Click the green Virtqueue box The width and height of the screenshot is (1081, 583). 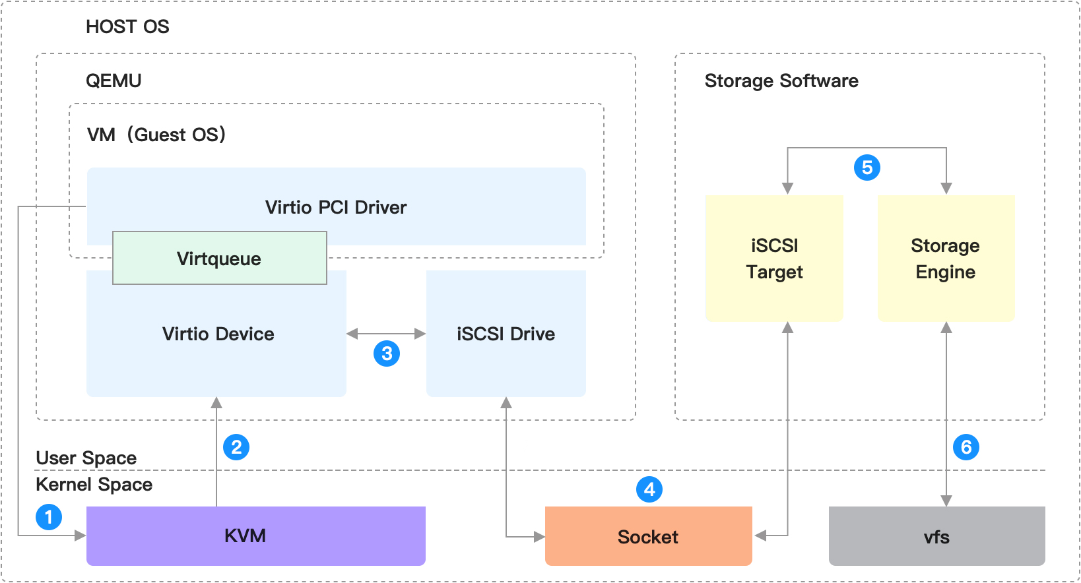(220, 258)
